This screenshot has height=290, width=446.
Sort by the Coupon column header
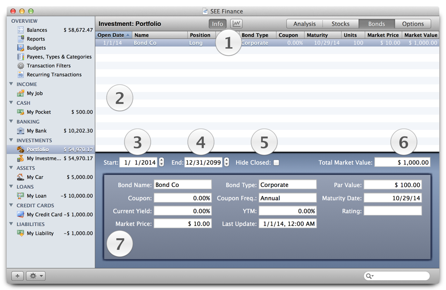click(x=290, y=35)
